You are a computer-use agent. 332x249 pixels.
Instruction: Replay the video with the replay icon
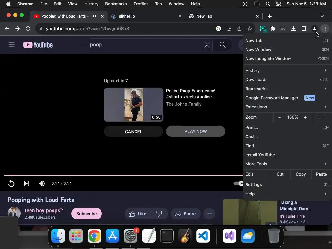pos(11,184)
